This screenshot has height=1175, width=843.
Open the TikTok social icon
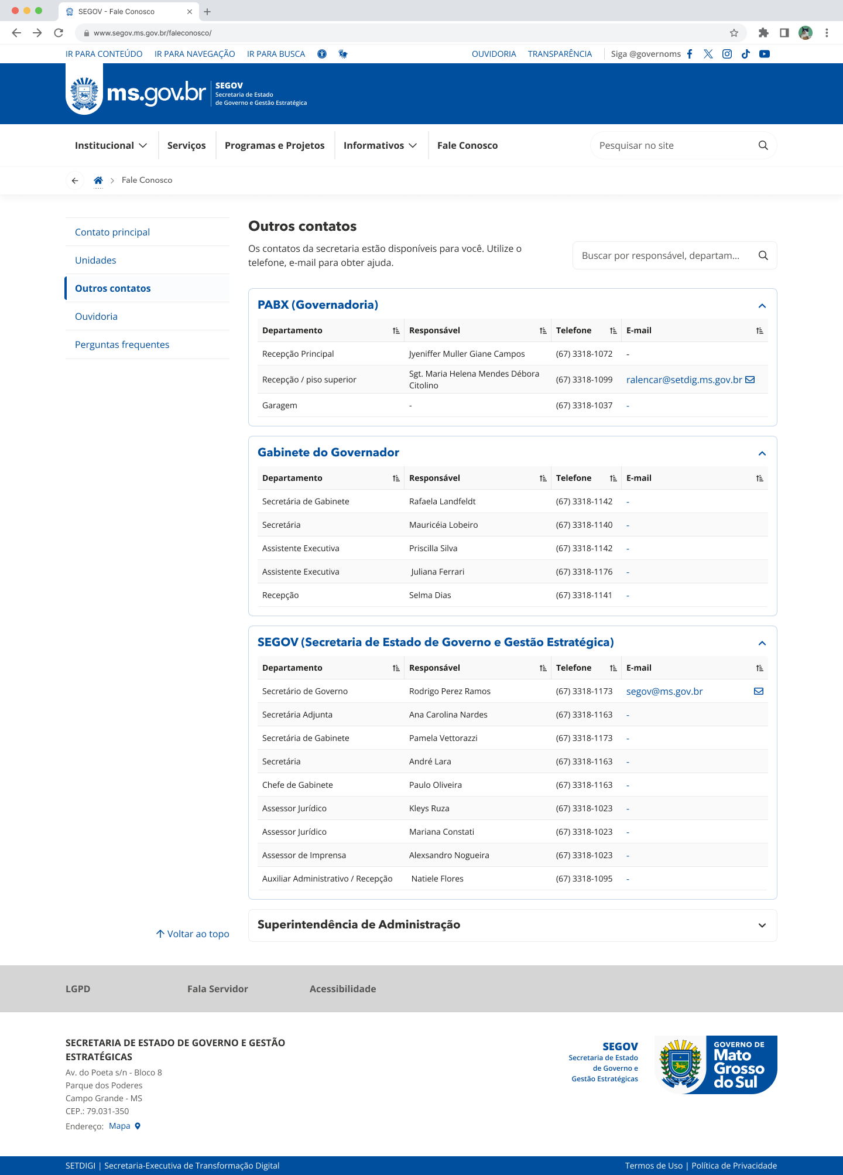(746, 54)
